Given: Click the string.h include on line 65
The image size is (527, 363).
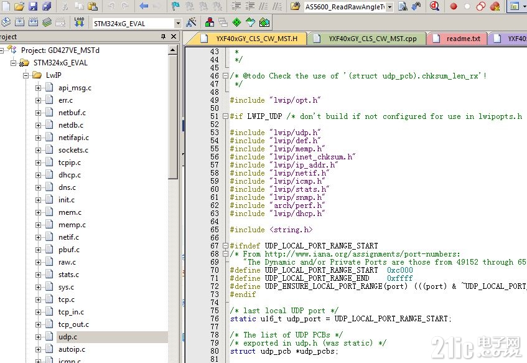Looking at the screenshot, I should [291, 230].
